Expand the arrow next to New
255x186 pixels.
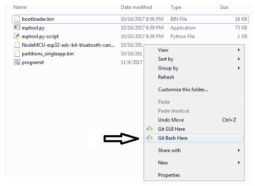pyautogui.click(x=239, y=163)
